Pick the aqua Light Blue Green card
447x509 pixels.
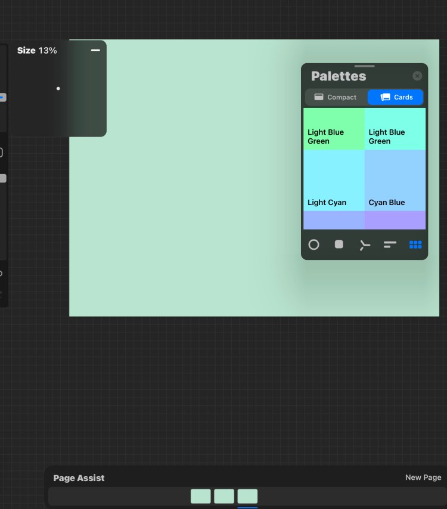point(395,129)
